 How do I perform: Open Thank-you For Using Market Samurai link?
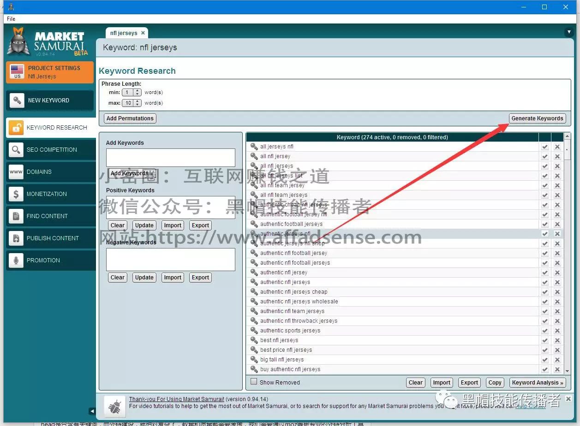177,399
